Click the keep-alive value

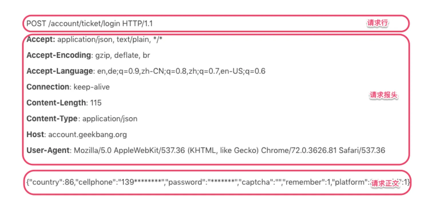tap(92, 87)
